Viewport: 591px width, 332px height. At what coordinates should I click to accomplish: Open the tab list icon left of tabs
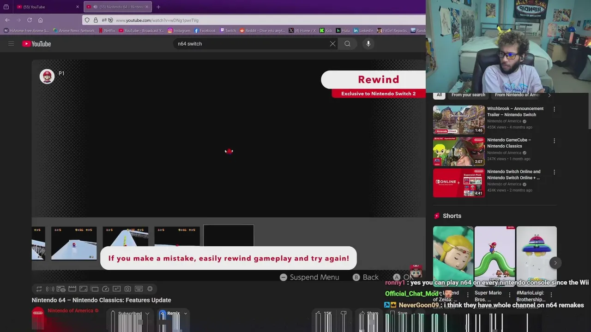6,7
